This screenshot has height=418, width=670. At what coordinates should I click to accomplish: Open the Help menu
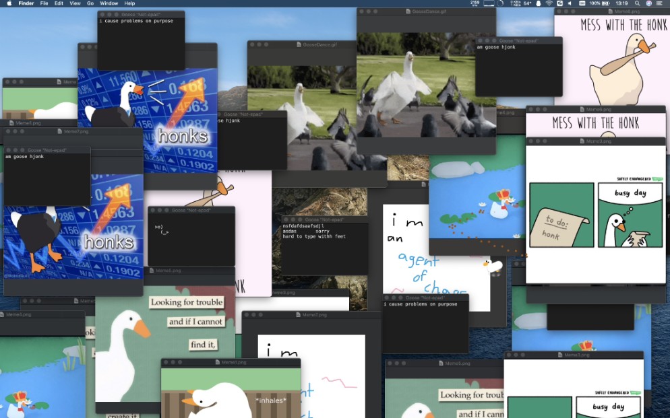[x=130, y=3]
